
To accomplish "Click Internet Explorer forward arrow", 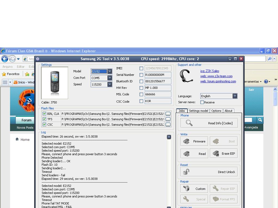I will 12,59.
